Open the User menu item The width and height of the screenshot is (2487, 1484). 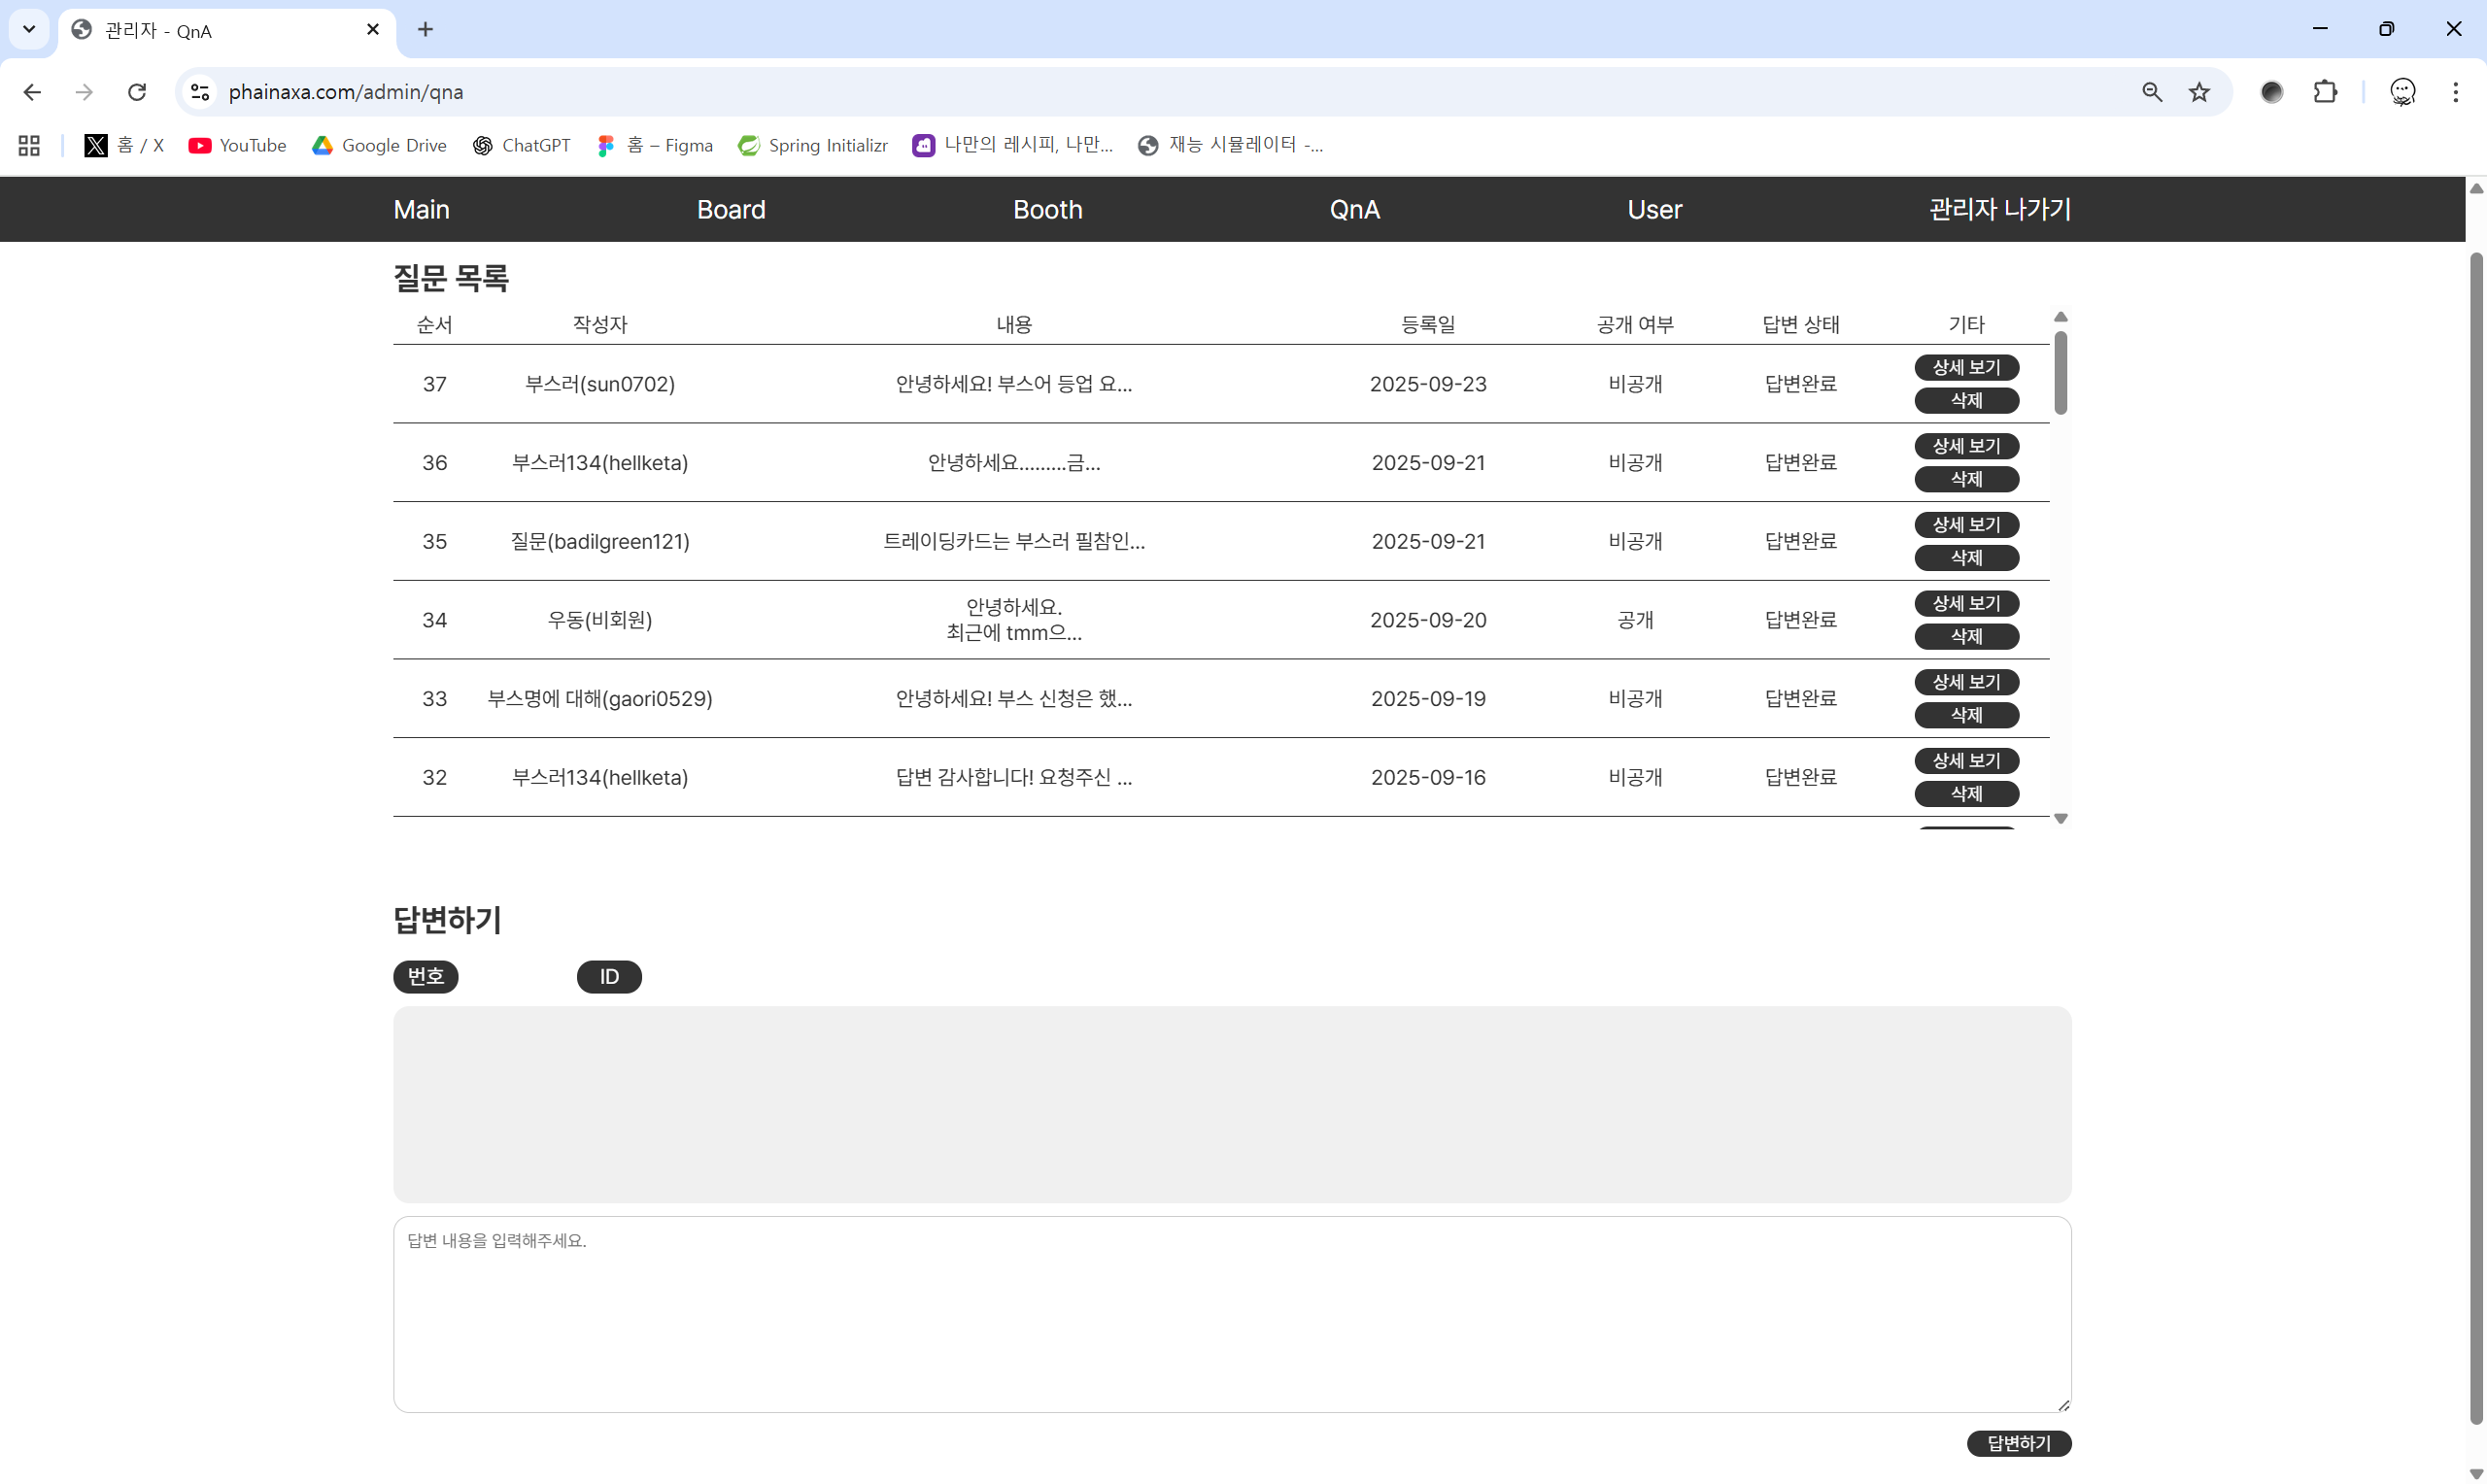1654,209
